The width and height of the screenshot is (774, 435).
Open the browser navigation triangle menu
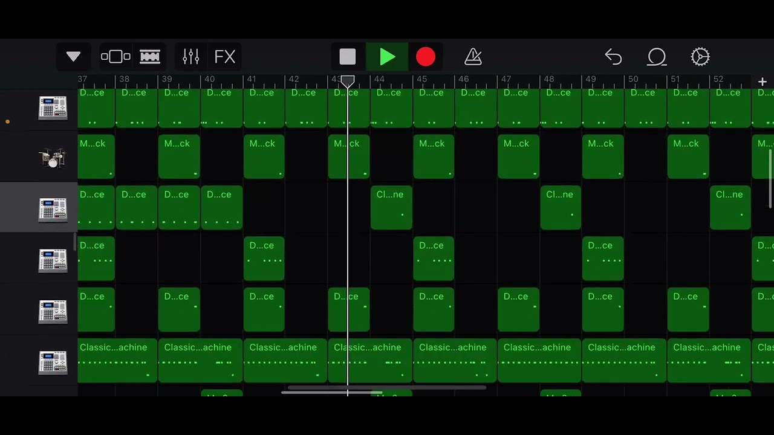pos(73,57)
